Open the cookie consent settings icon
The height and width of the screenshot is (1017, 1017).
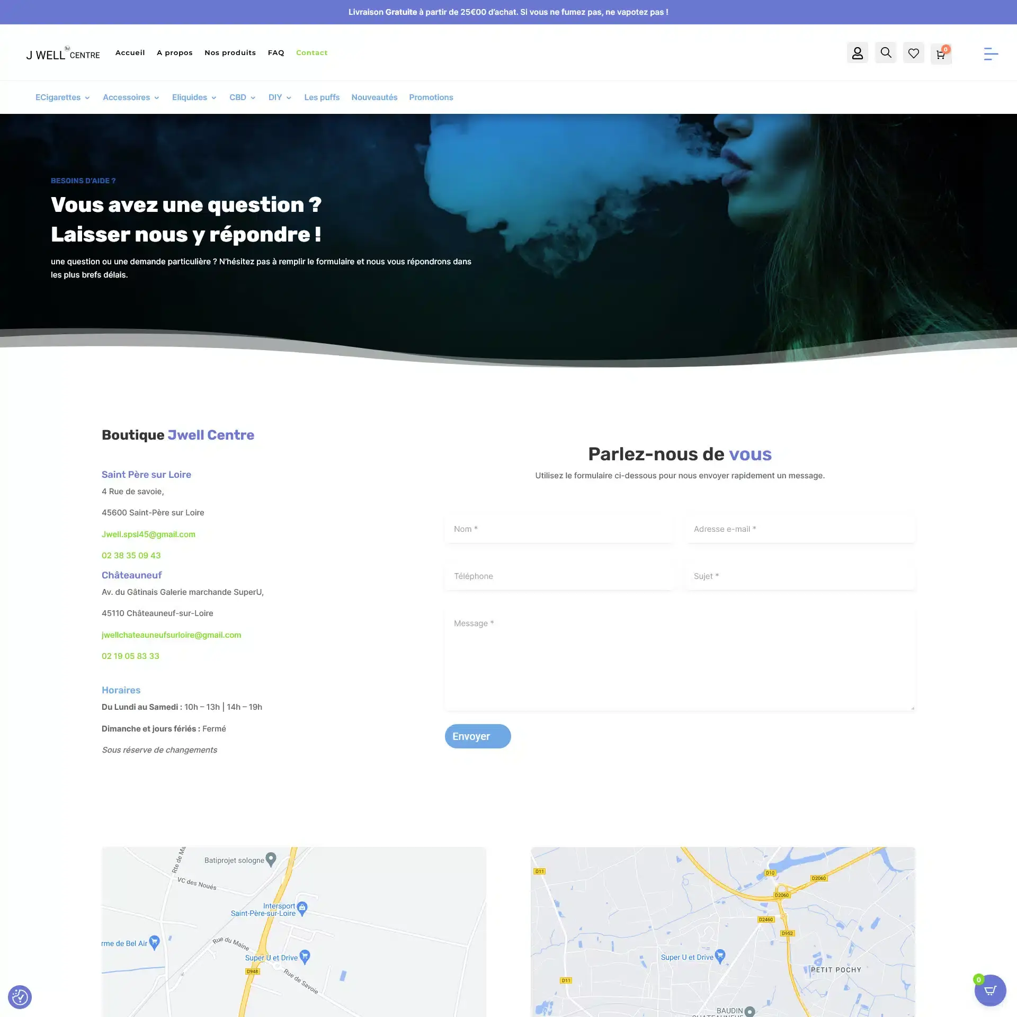[20, 997]
